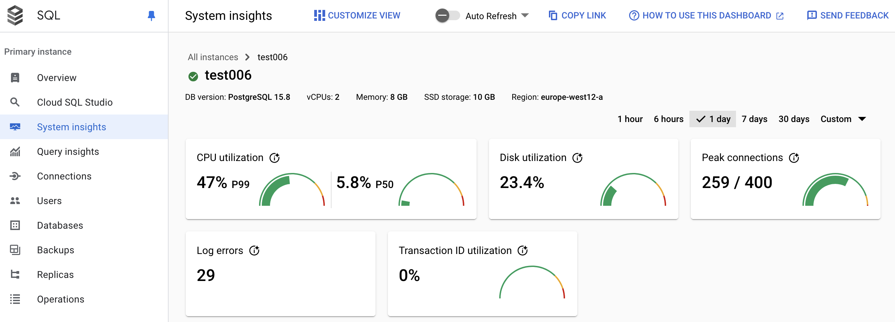The width and height of the screenshot is (895, 322).
Task: Toggle the Auto Refresh switch
Action: coord(447,16)
